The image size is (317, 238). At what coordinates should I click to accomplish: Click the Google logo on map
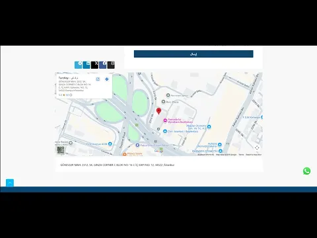158,151
